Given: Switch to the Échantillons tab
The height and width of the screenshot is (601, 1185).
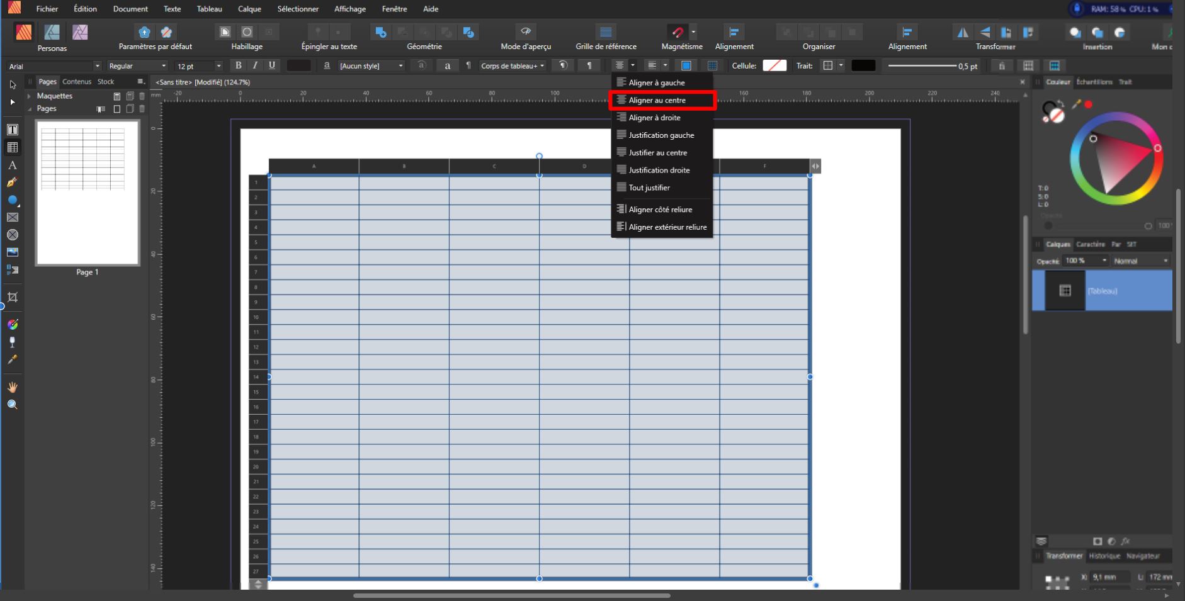Looking at the screenshot, I should [1094, 82].
